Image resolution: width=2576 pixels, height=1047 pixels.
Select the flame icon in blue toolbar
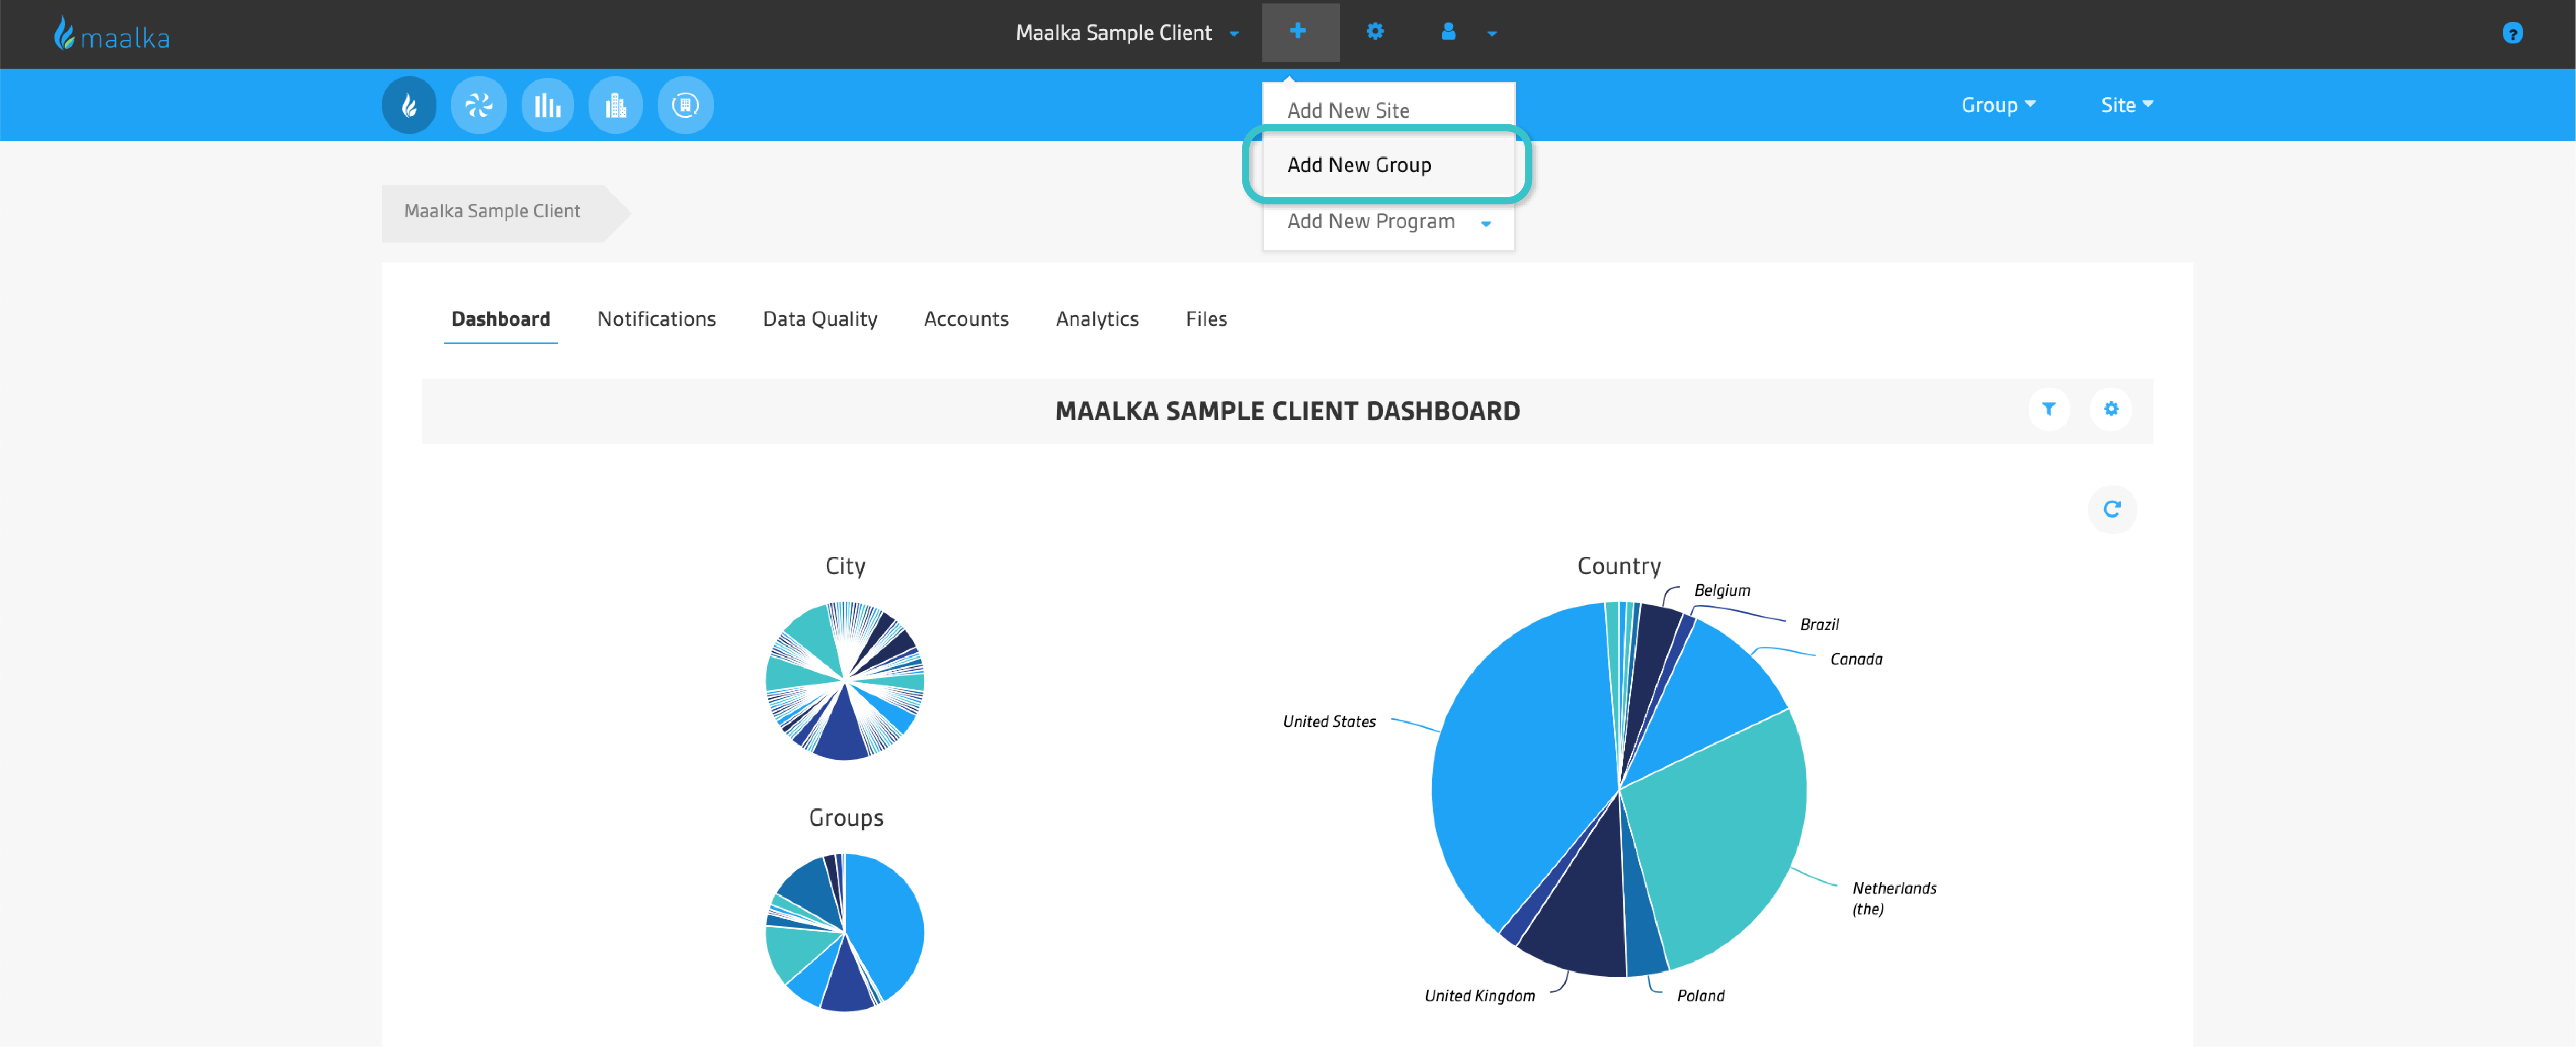409,105
